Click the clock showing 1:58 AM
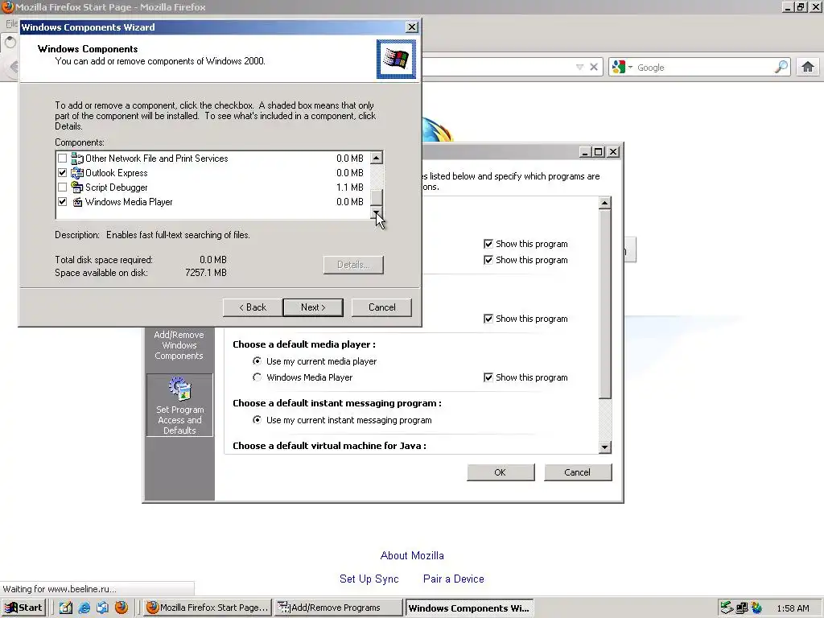Viewport: 824px width, 618px height. 793,608
